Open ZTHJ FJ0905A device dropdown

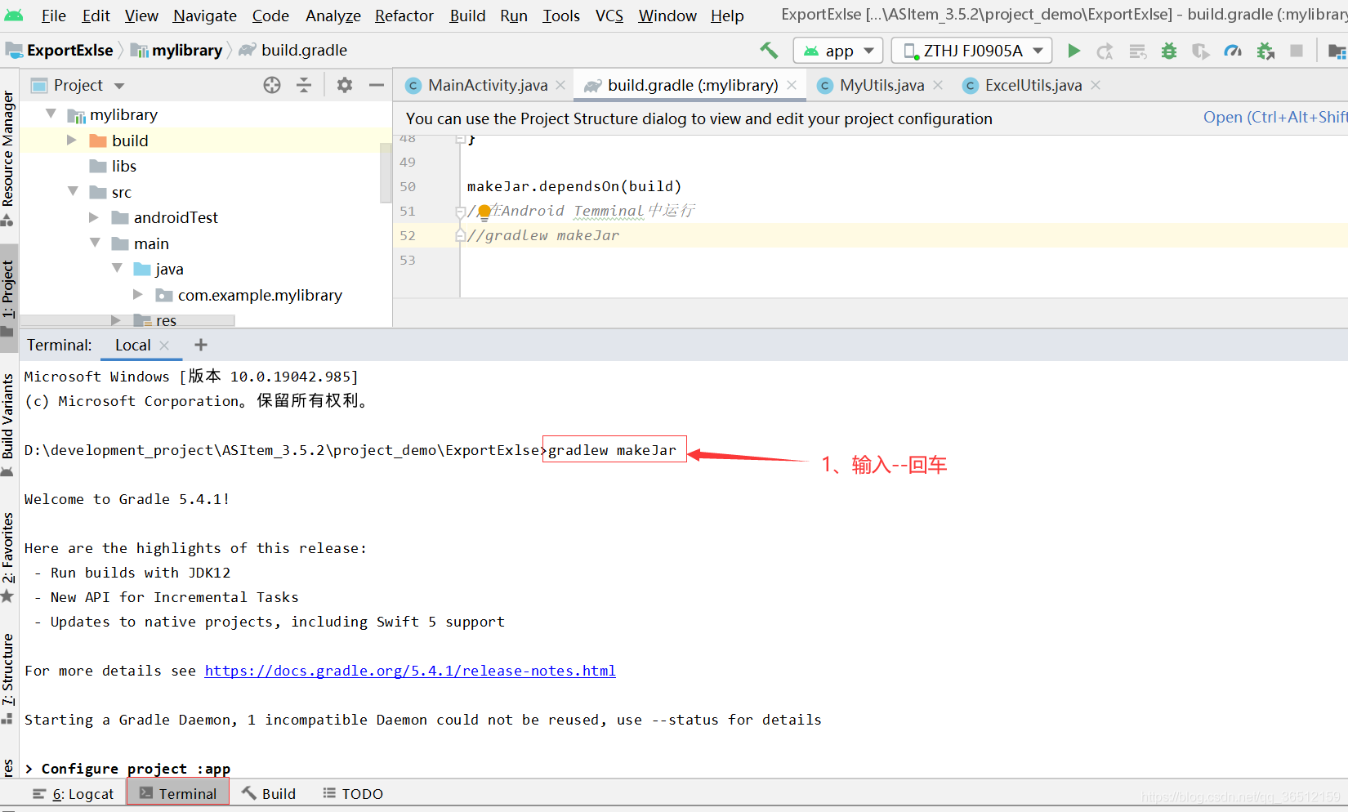click(x=971, y=51)
